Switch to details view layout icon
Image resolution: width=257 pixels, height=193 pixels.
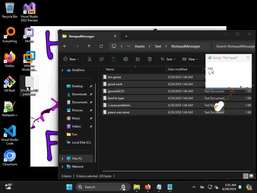(x=246, y=176)
